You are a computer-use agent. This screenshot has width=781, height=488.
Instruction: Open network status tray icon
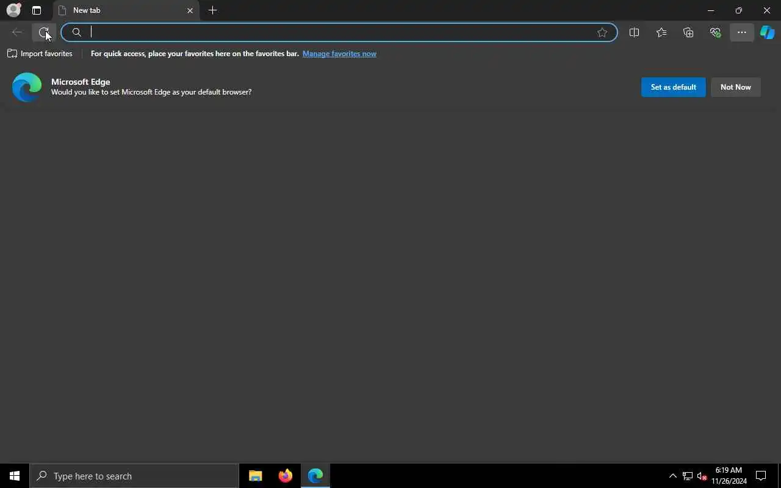click(687, 476)
